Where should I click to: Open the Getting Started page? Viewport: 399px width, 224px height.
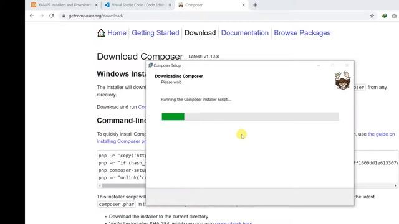[155, 33]
